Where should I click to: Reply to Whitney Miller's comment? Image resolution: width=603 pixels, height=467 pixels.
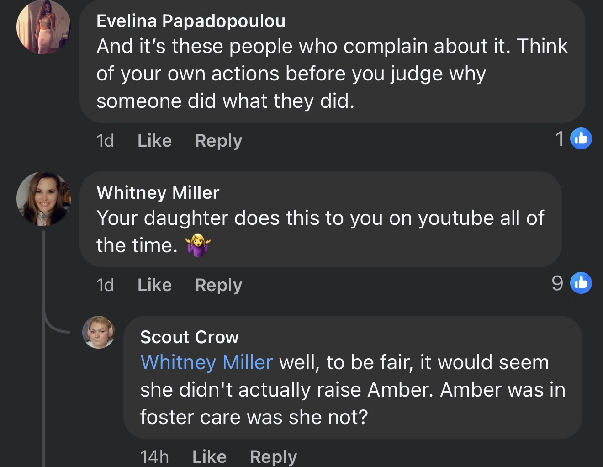[218, 285]
